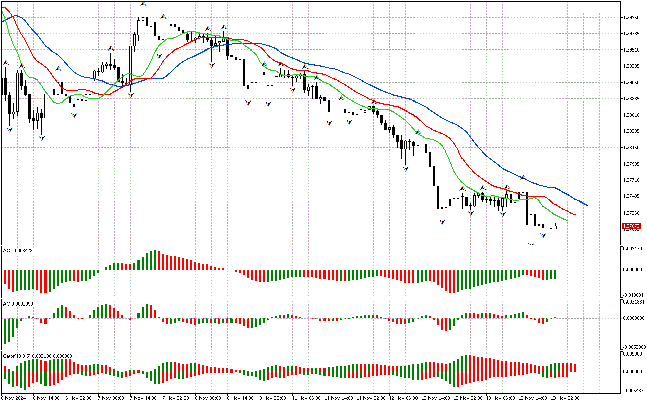
Task: Click the 13 Nov 06:00 time label
Action: coord(500,398)
